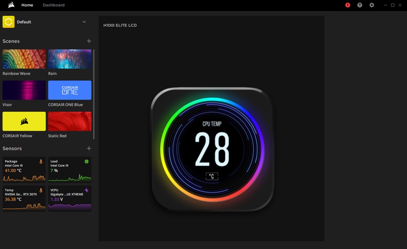Select the Visor scene thumbnail
Screen dimensions: 407x249
point(24,90)
